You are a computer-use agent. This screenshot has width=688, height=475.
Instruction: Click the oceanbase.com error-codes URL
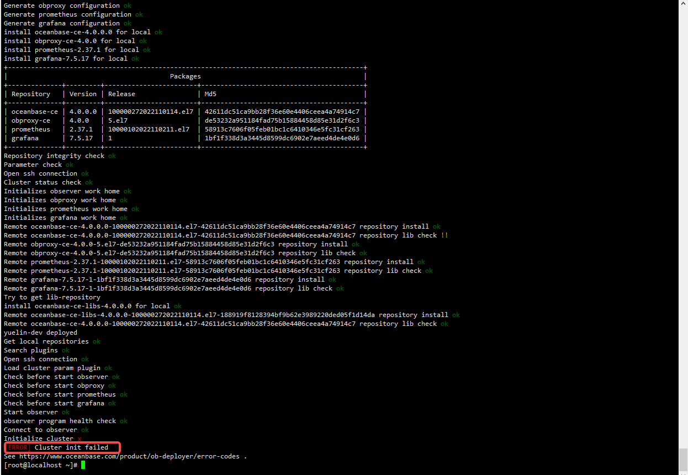tap(129, 456)
